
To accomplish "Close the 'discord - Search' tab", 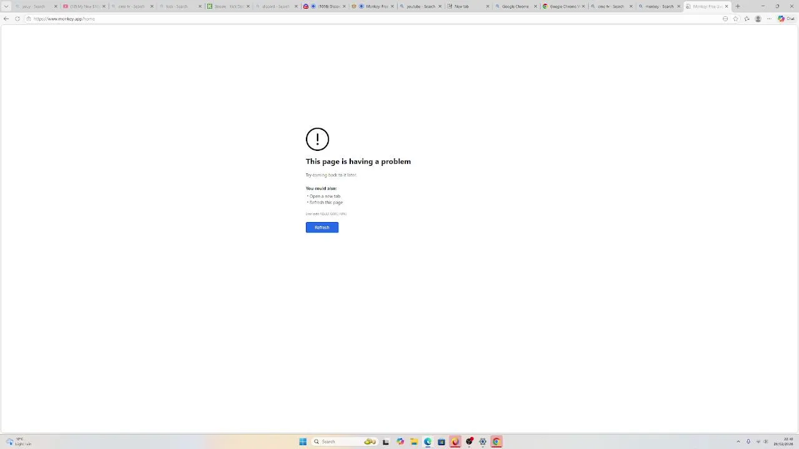I will click(296, 6).
